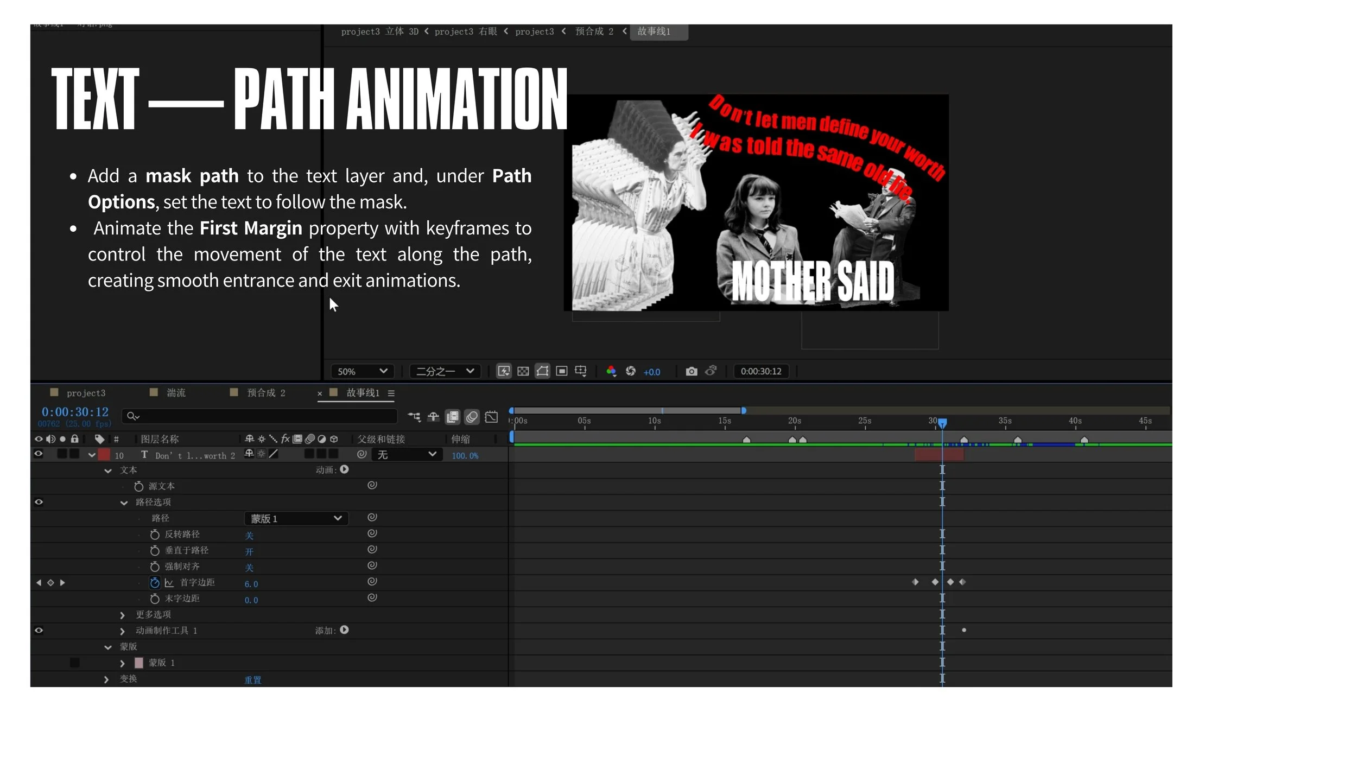Open the graph editor icon
The height and width of the screenshot is (763, 1357).
(x=491, y=417)
